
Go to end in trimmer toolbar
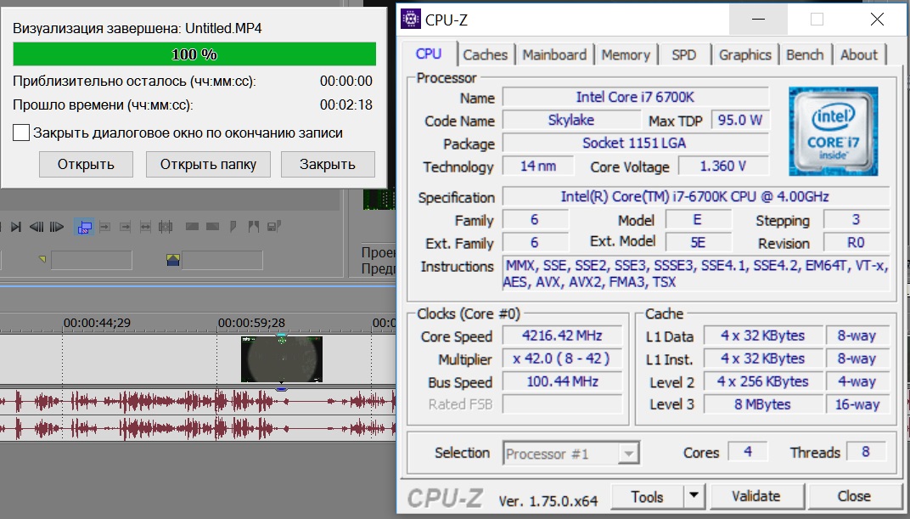coord(15,227)
